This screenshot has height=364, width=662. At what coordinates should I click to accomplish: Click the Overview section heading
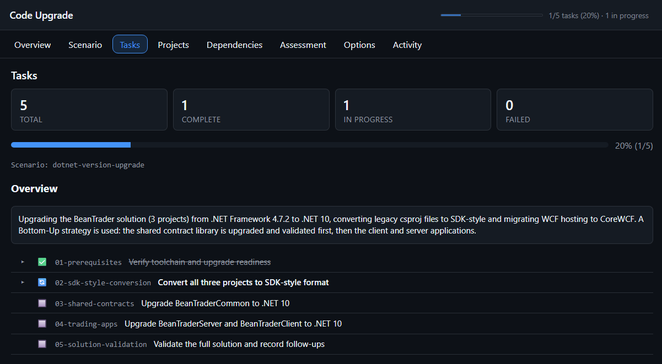click(x=34, y=188)
